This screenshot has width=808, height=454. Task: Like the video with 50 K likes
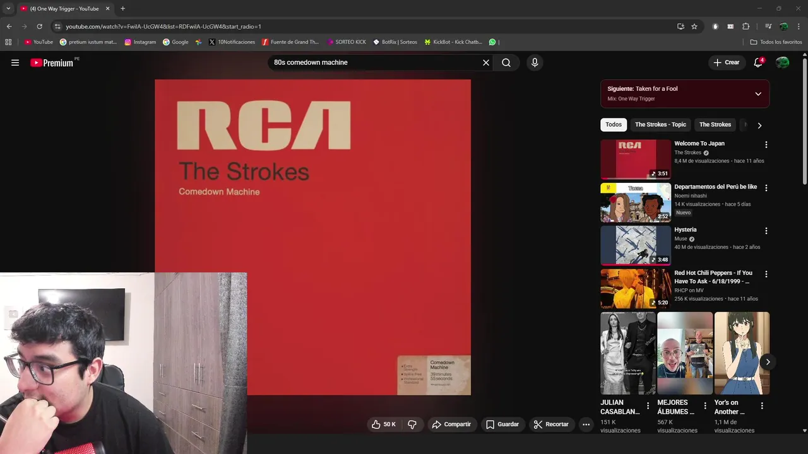(x=384, y=424)
